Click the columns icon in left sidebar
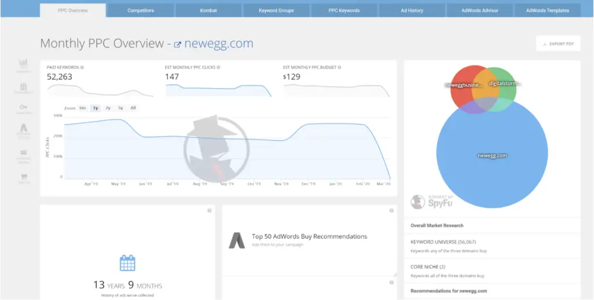Viewport: 594px width, 300px height. click(x=24, y=86)
